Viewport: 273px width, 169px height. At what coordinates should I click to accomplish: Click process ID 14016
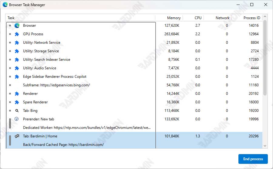[254, 26]
